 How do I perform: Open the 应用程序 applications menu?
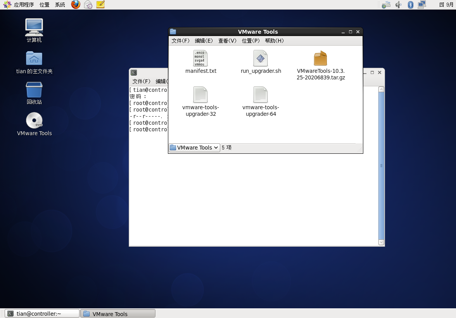(24, 5)
